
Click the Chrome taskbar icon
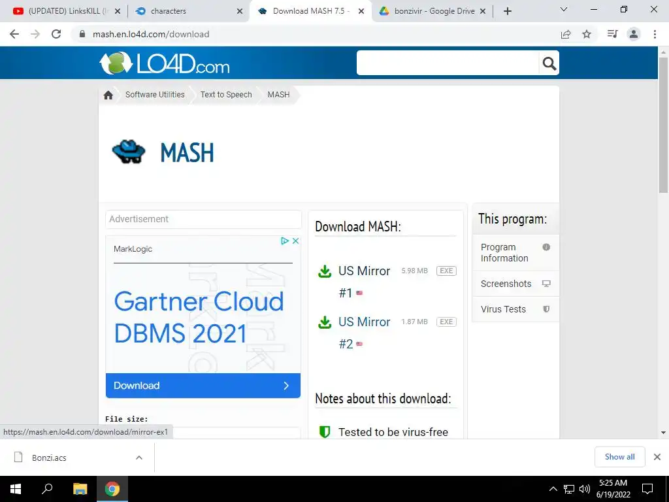click(112, 489)
